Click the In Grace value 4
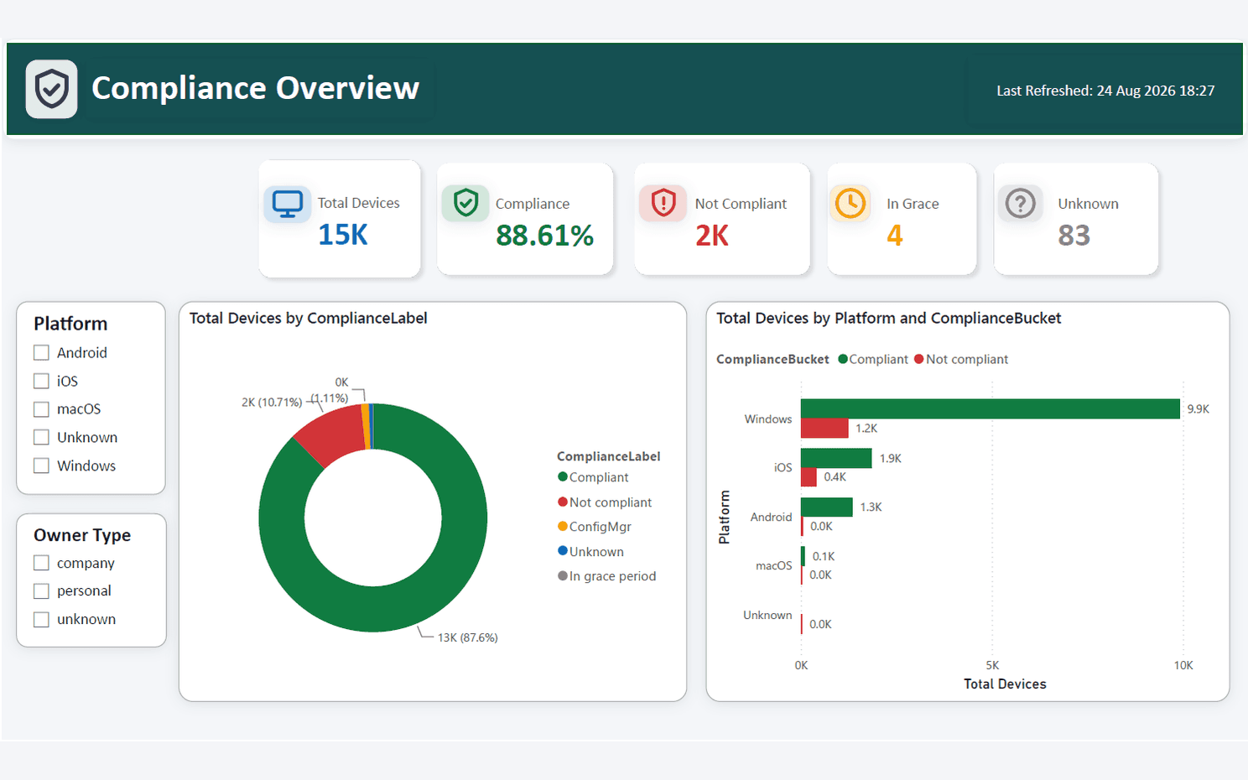1248x780 pixels. pyautogui.click(x=895, y=236)
